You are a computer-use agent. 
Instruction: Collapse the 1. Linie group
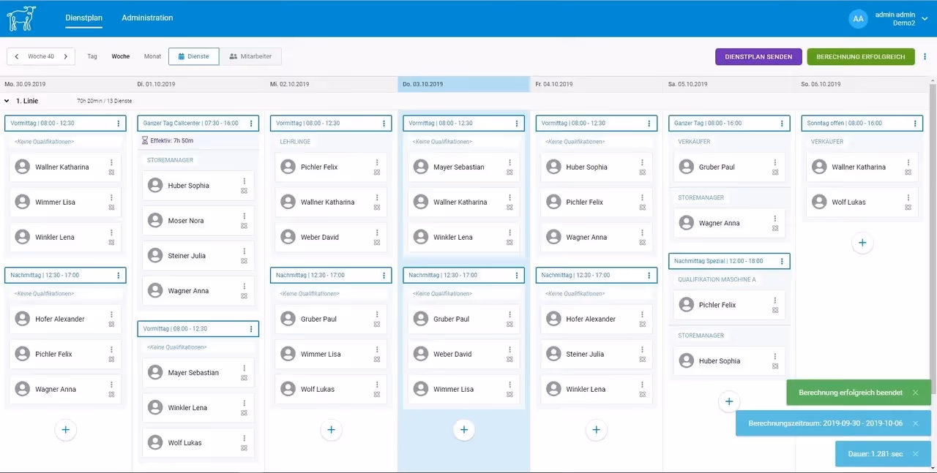[7, 101]
